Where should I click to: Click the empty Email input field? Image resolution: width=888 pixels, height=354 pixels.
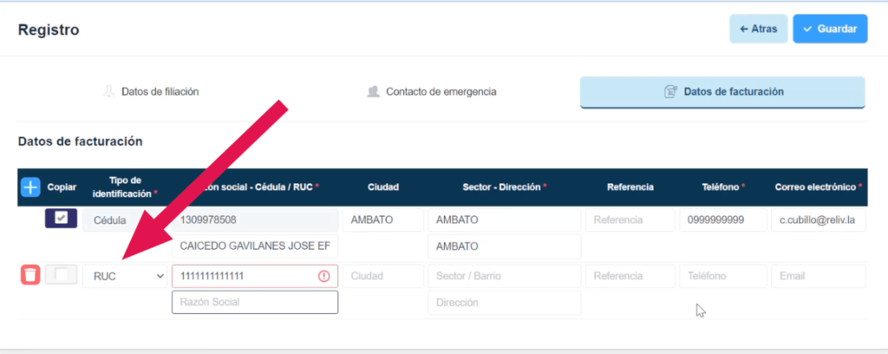(818, 276)
